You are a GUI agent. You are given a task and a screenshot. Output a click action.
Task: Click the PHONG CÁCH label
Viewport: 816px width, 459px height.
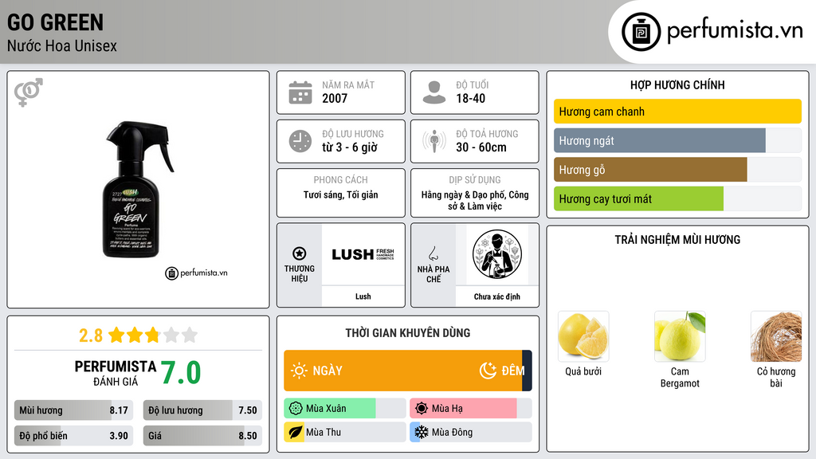click(340, 180)
